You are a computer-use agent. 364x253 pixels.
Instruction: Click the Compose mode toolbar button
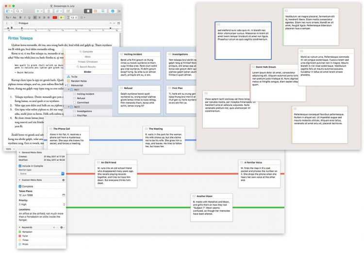click(x=68, y=11)
